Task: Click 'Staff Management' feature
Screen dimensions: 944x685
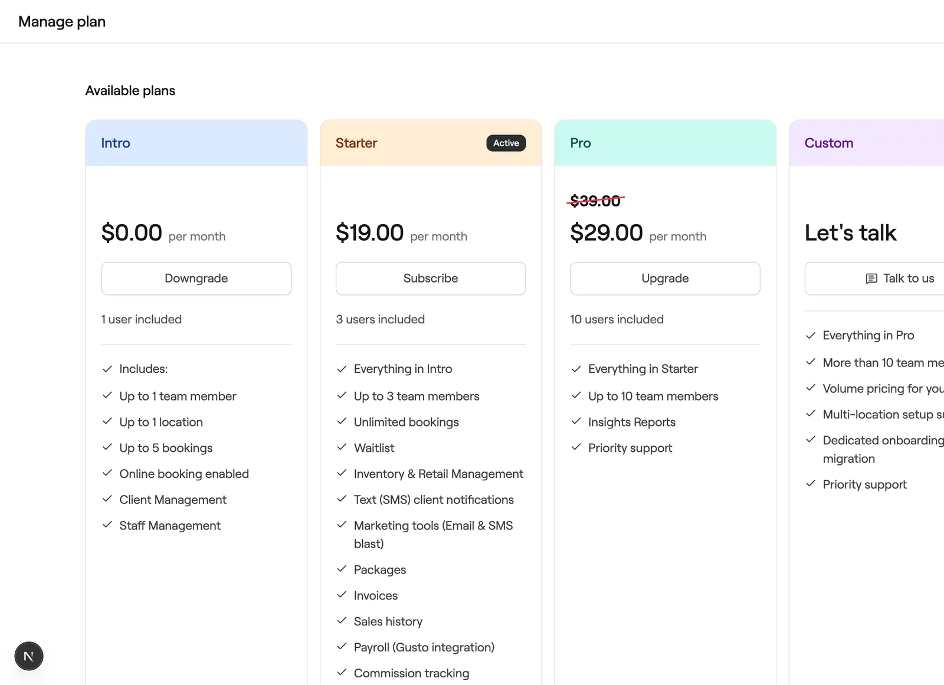Action: pyautogui.click(x=170, y=526)
